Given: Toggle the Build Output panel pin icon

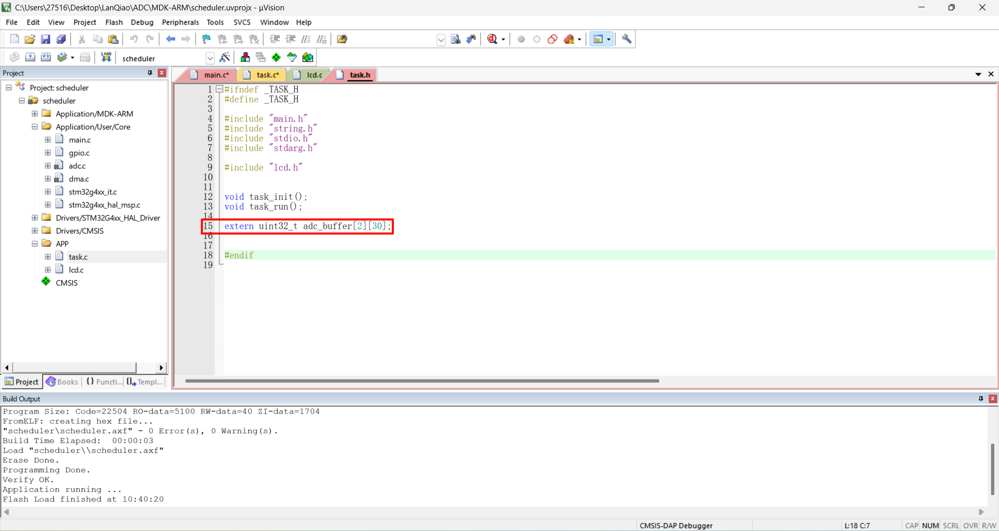Looking at the screenshot, I should pos(981,399).
